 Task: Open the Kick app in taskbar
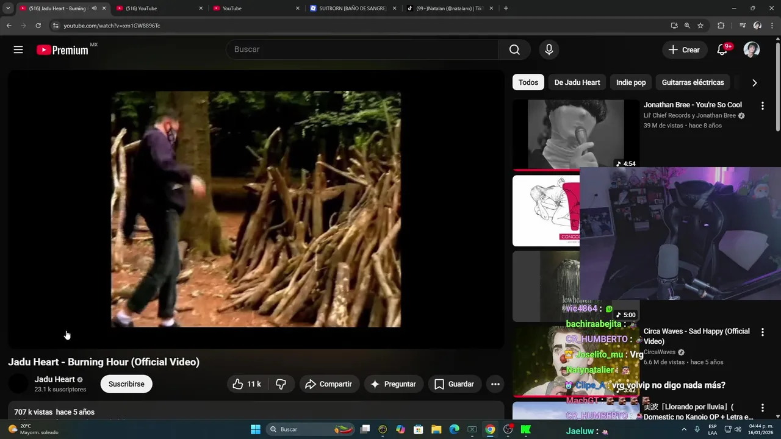tap(525, 429)
